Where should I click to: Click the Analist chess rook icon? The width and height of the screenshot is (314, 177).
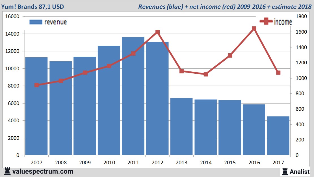(285, 172)
